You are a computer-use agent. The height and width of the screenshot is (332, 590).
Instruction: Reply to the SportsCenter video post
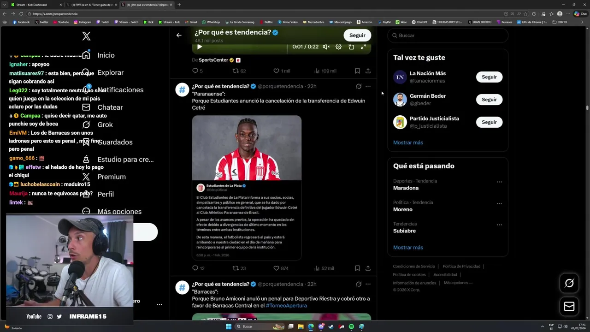[197, 71]
